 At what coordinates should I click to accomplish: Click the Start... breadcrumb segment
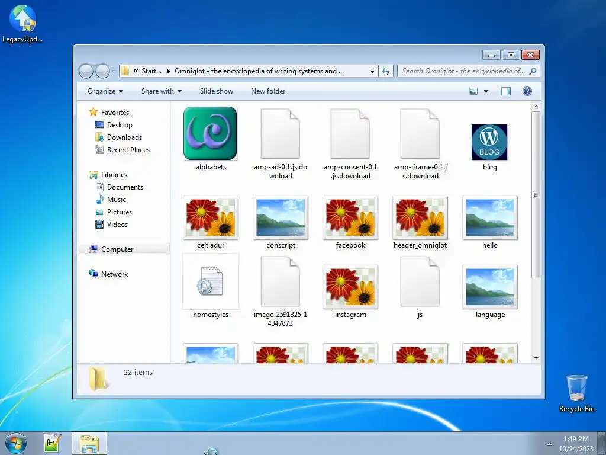tap(151, 71)
